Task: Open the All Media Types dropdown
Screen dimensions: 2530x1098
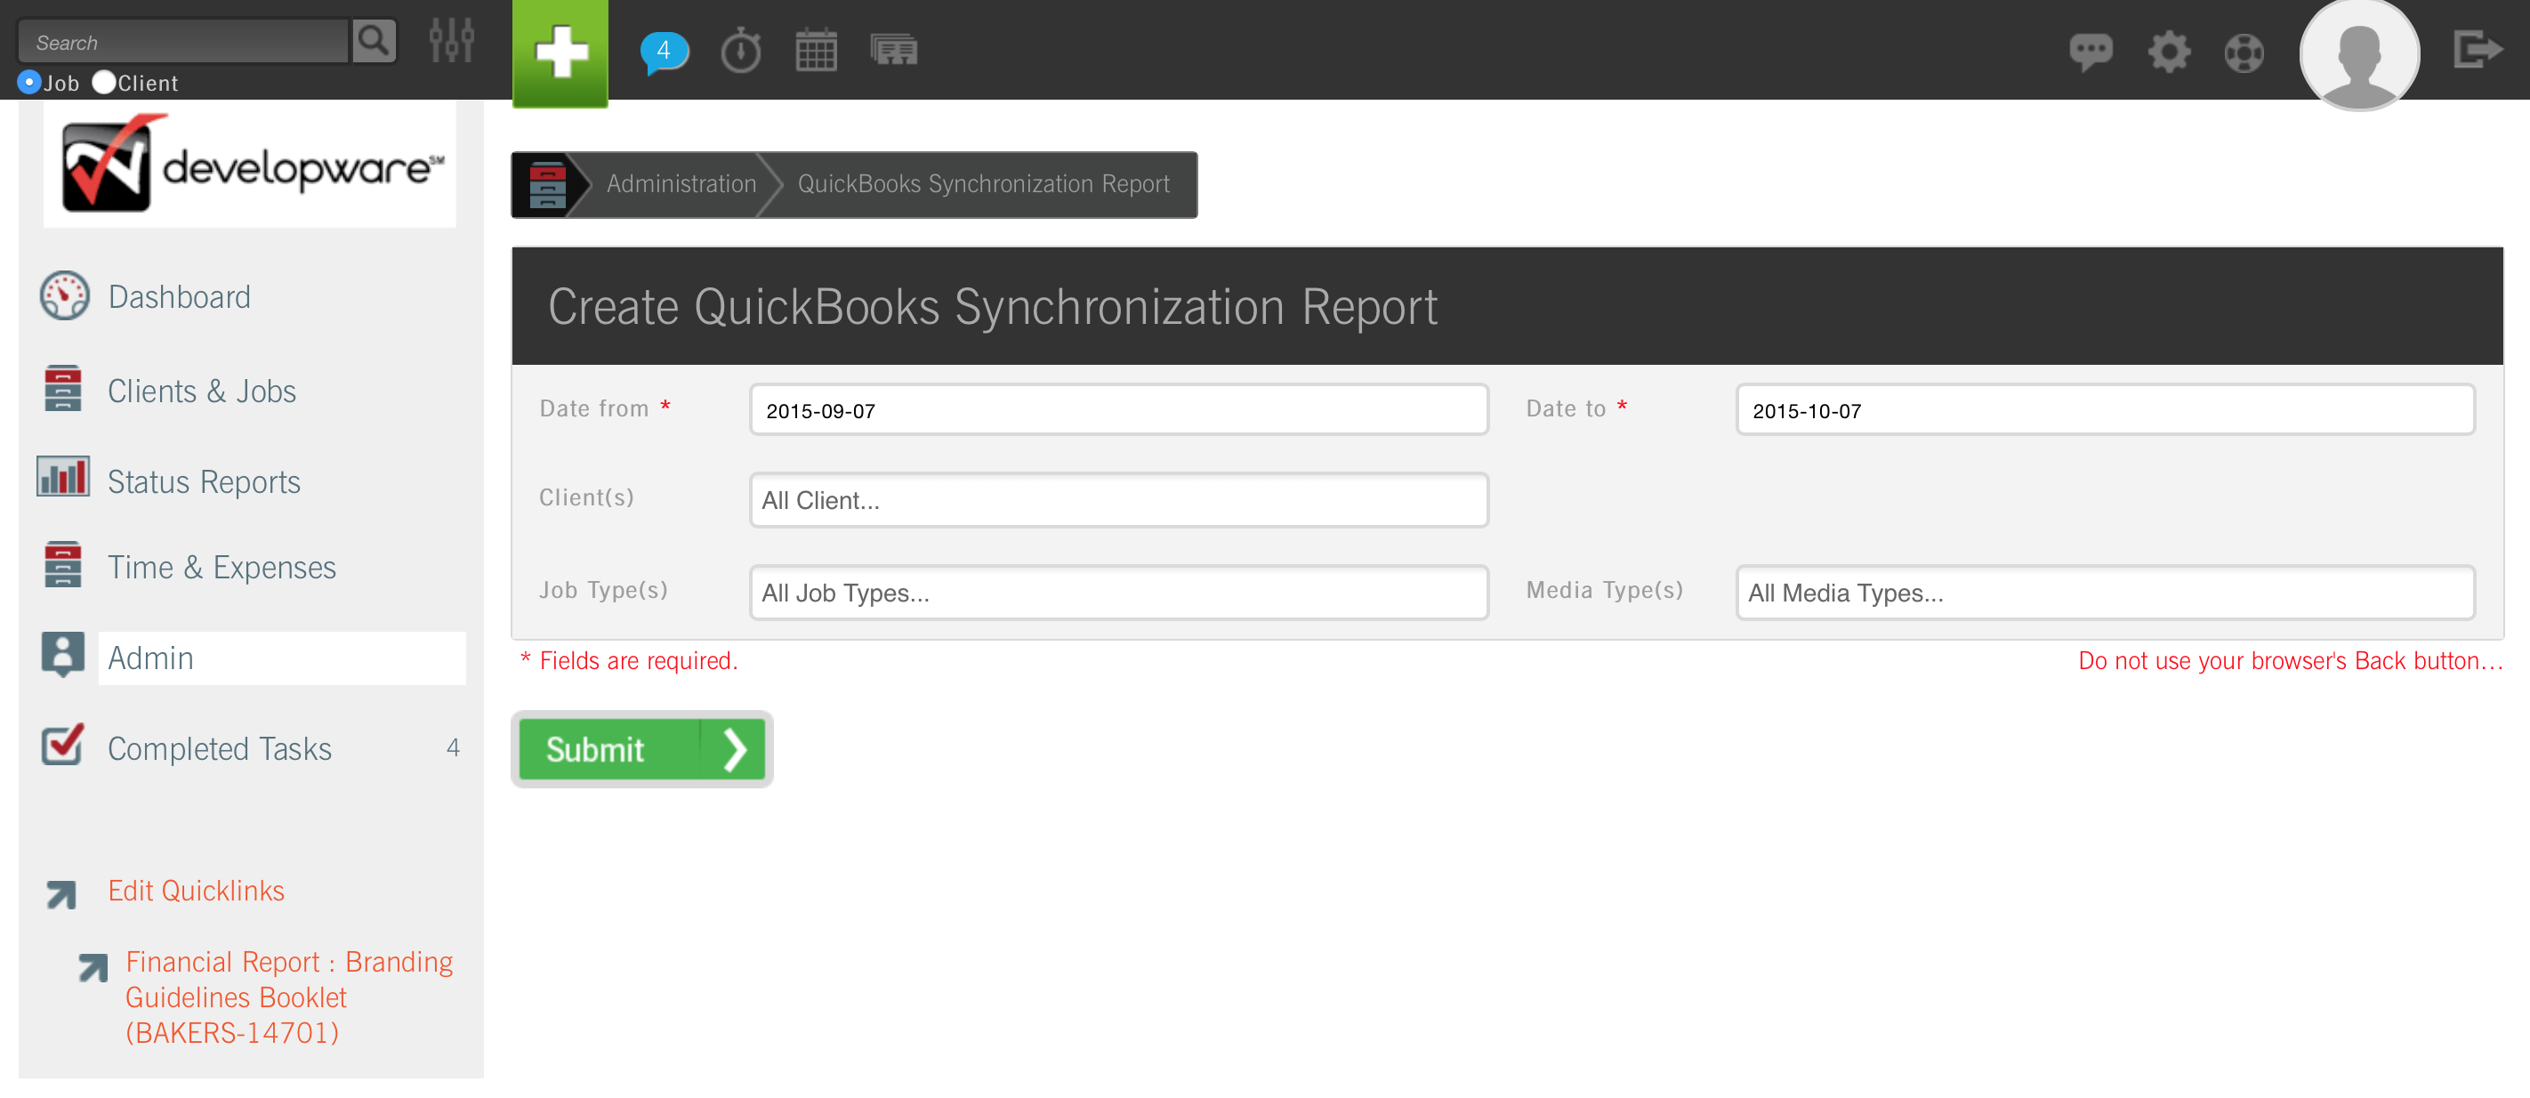Action: [x=2105, y=593]
